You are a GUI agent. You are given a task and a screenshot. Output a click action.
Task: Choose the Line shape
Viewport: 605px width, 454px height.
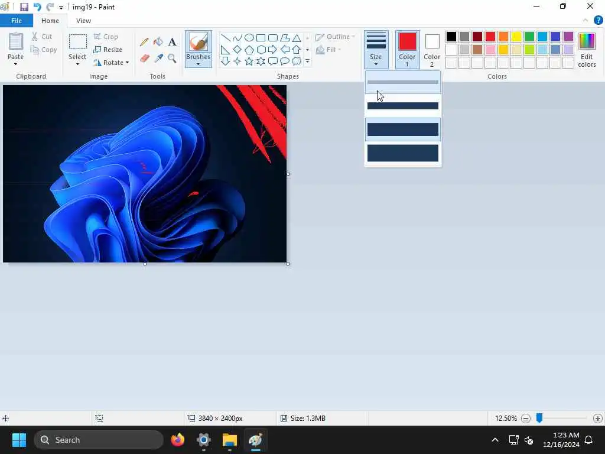[x=225, y=37]
